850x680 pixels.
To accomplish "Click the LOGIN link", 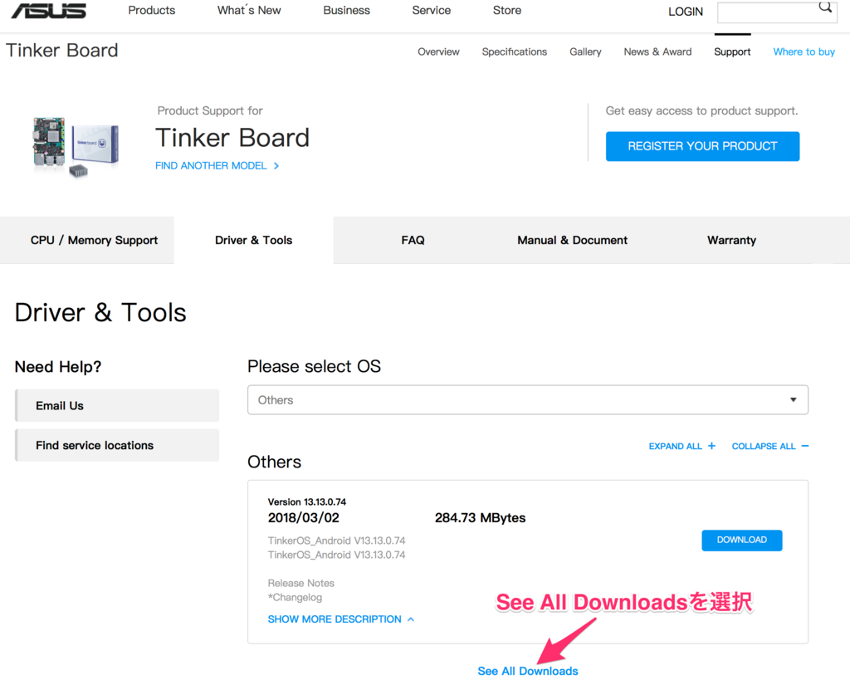I will coord(685,12).
